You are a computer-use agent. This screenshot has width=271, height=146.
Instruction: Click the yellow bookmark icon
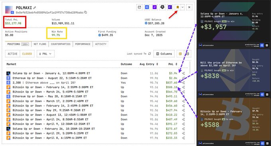[x=177, y=7]
